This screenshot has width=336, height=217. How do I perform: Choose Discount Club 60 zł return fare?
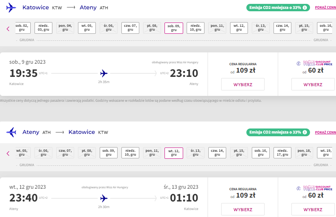313,209
